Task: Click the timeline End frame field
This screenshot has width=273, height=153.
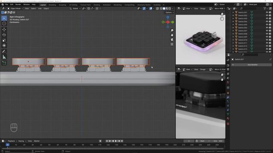Action: [218, 141]
